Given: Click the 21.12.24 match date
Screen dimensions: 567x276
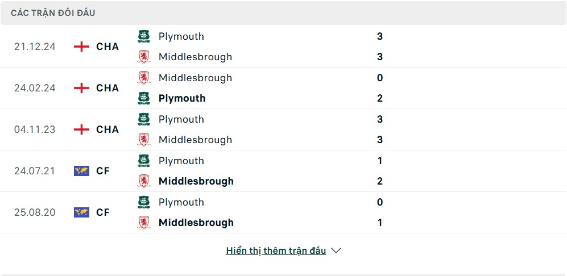Looking at the screenshot, I should pos(35,47).
